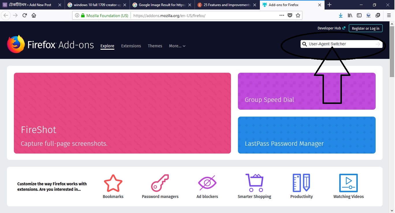Toggle the sidebar view icon
The width and height of the screenshot is (395, 213).
click(x=359, y=16)
